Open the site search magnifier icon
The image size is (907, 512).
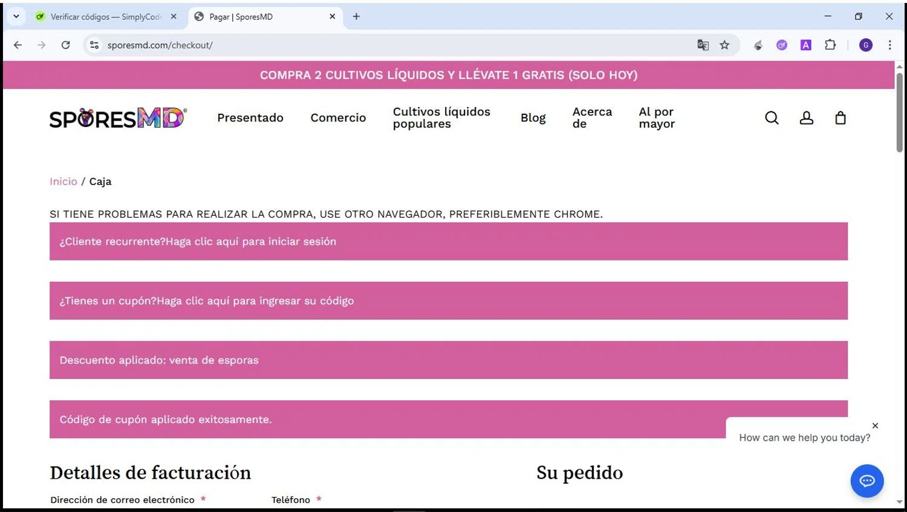[772, 118]
